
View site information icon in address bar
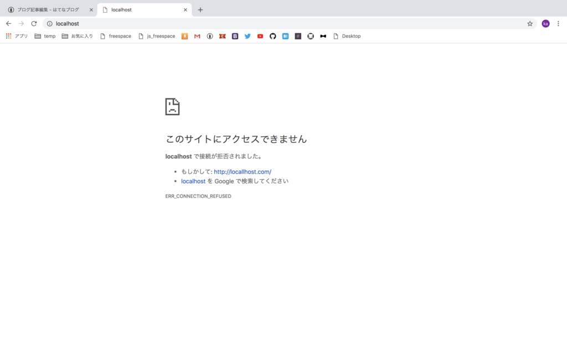(49, 23)
